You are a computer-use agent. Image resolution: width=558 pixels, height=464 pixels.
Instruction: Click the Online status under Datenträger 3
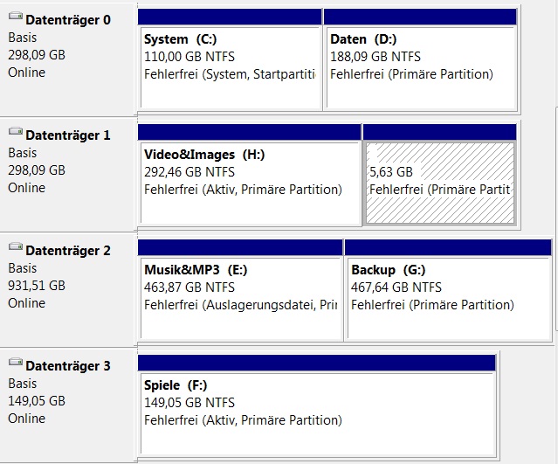coord(26,419)
